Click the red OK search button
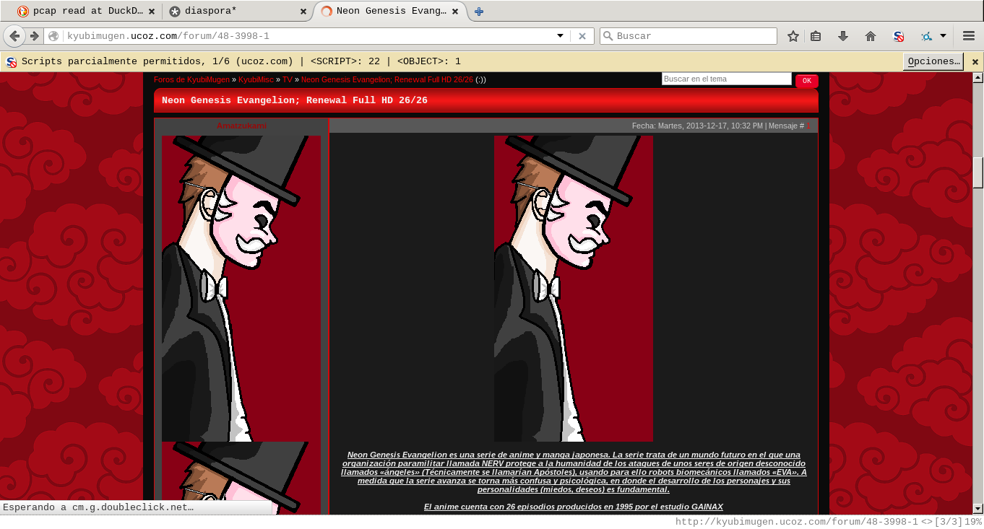Image resolution: width=984 pixels, height=529 pixels. point(807,81)
